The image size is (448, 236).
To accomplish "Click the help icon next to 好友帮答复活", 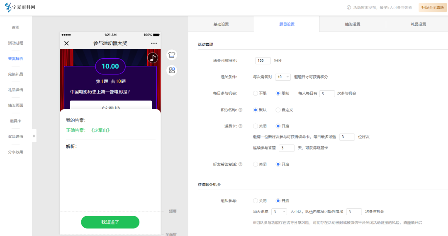I will click(x=241, y=164).
